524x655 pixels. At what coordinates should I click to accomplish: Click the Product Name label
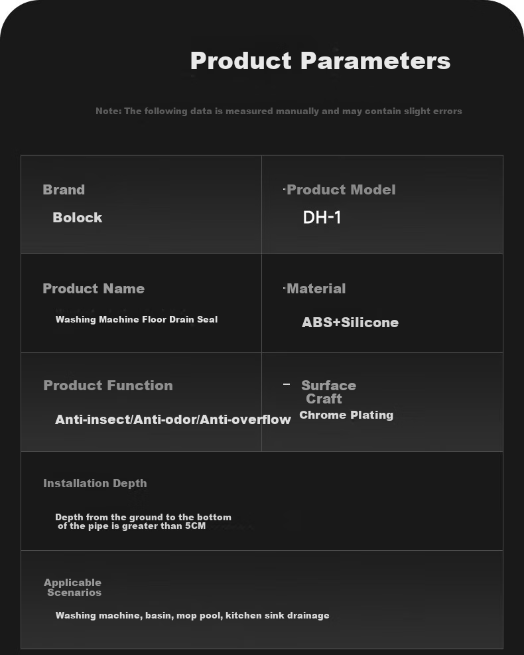[94, 288]
